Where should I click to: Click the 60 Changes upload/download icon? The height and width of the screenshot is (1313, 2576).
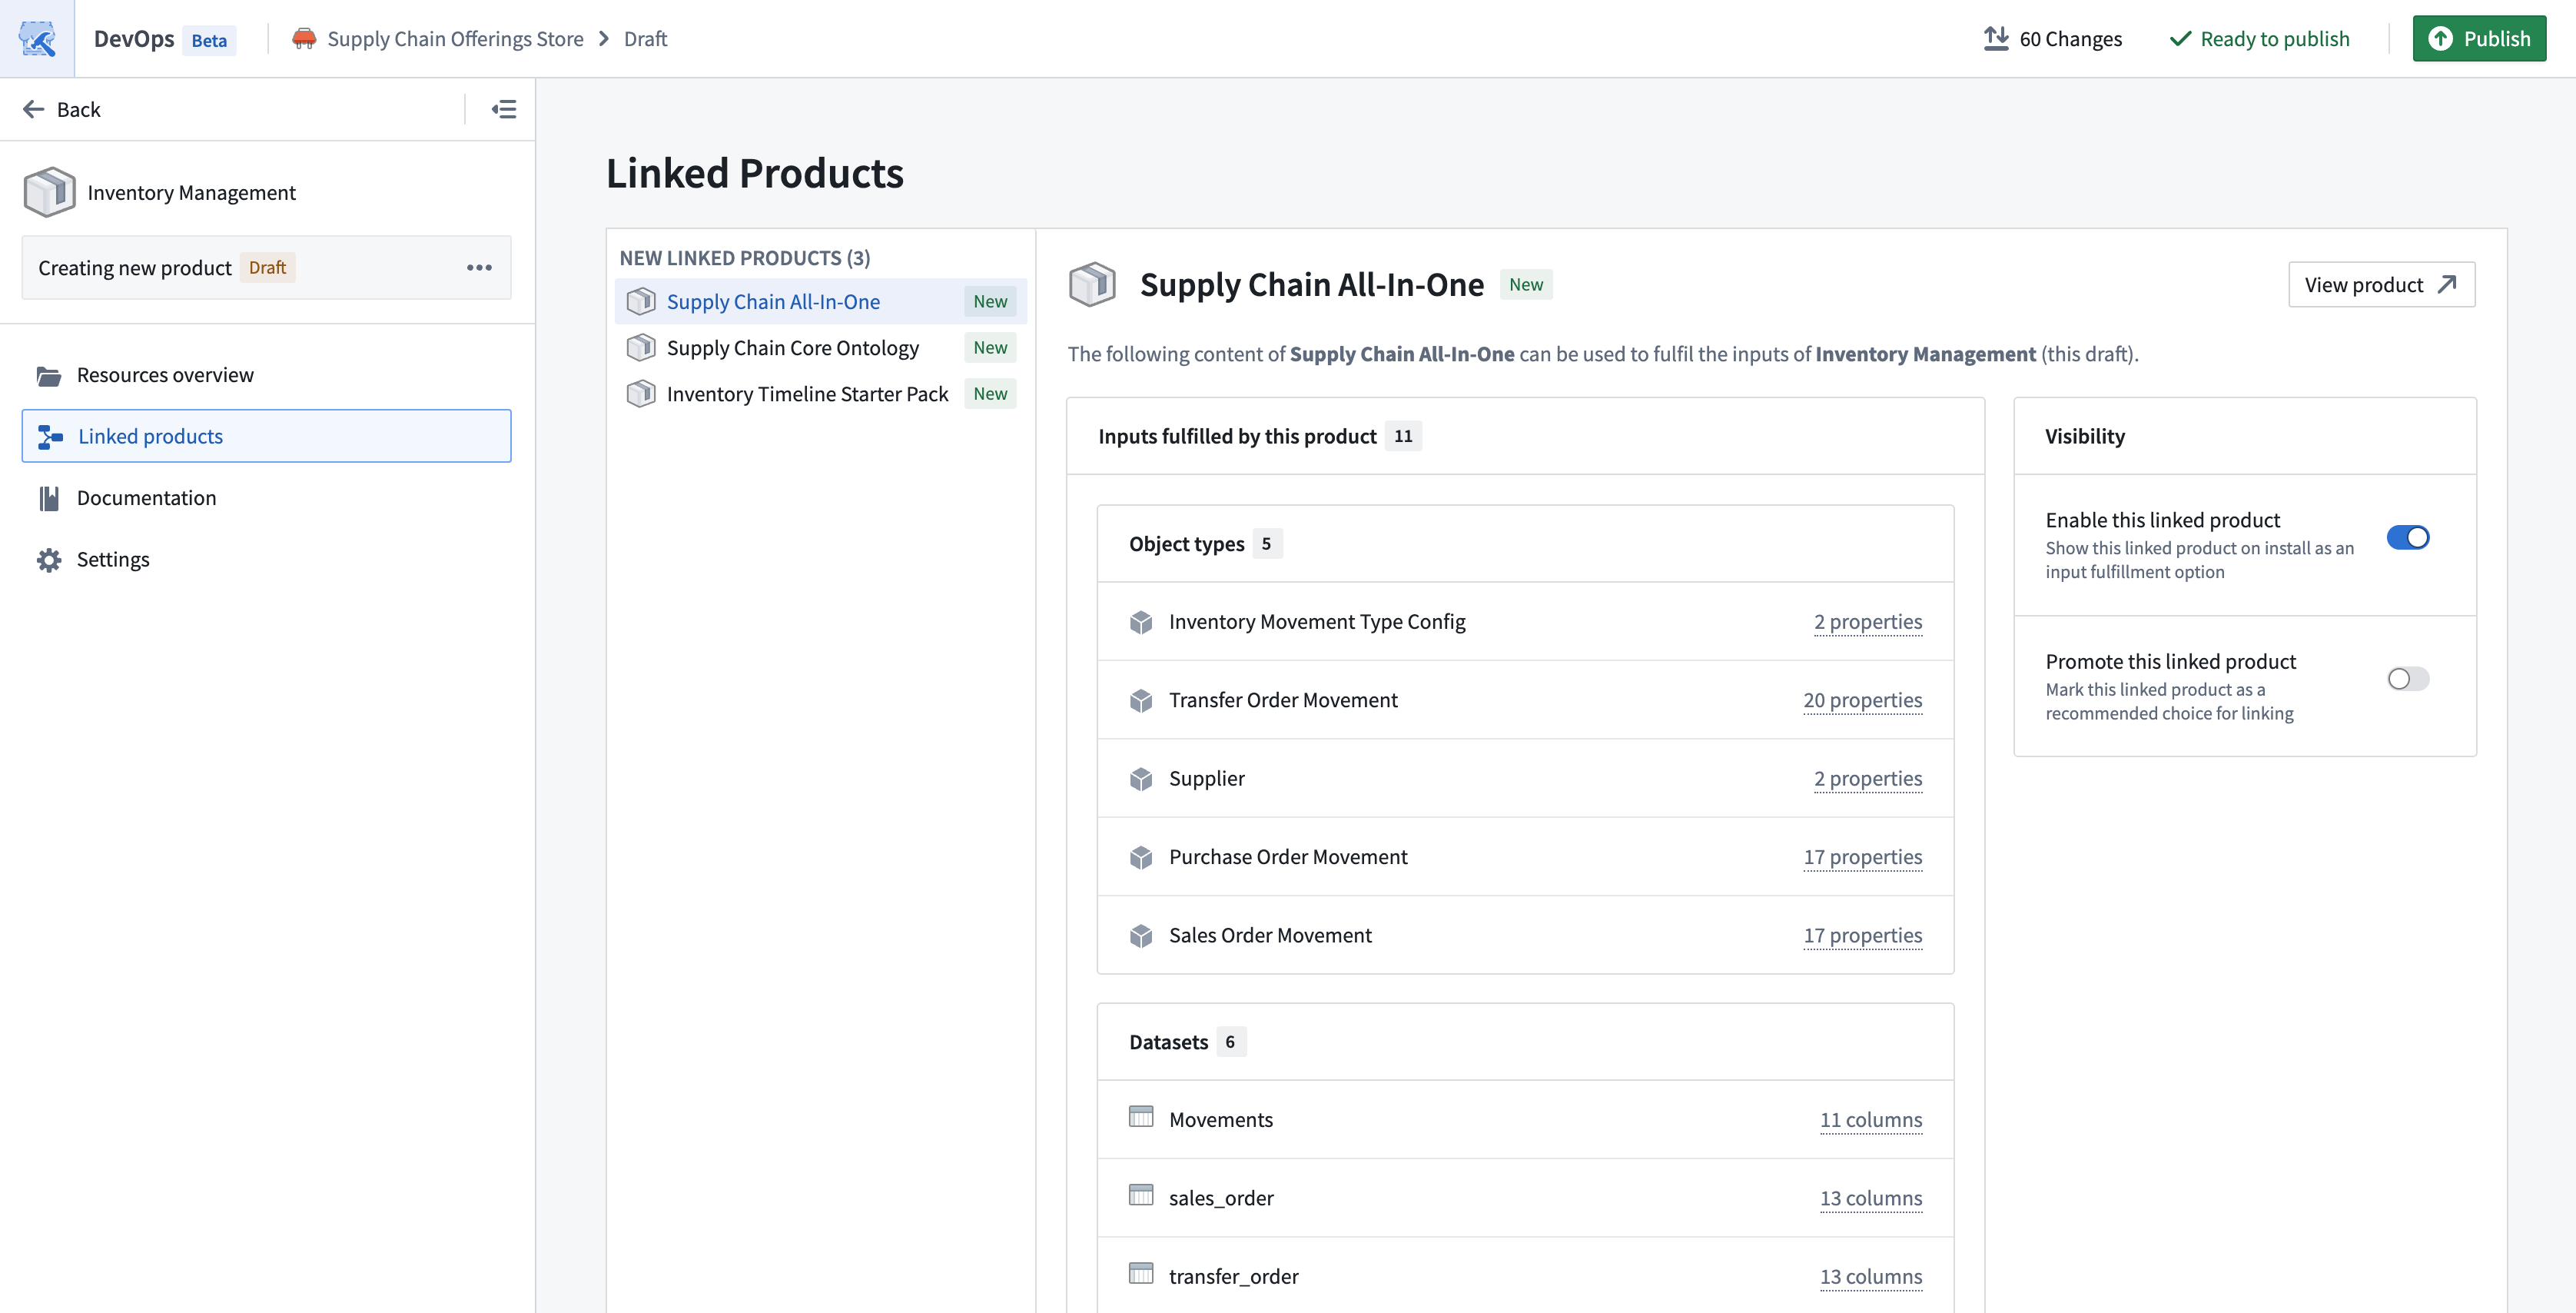1995,38
